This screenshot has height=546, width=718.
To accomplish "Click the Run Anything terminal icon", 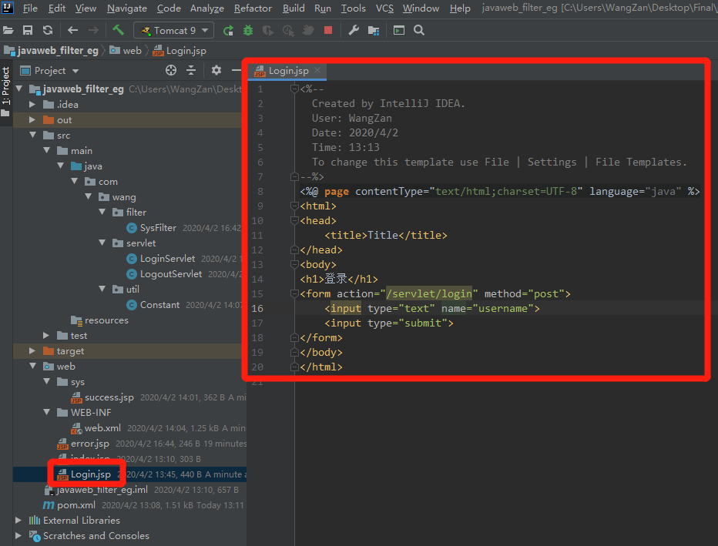I will pyautogui.click(x=399, y=31).
